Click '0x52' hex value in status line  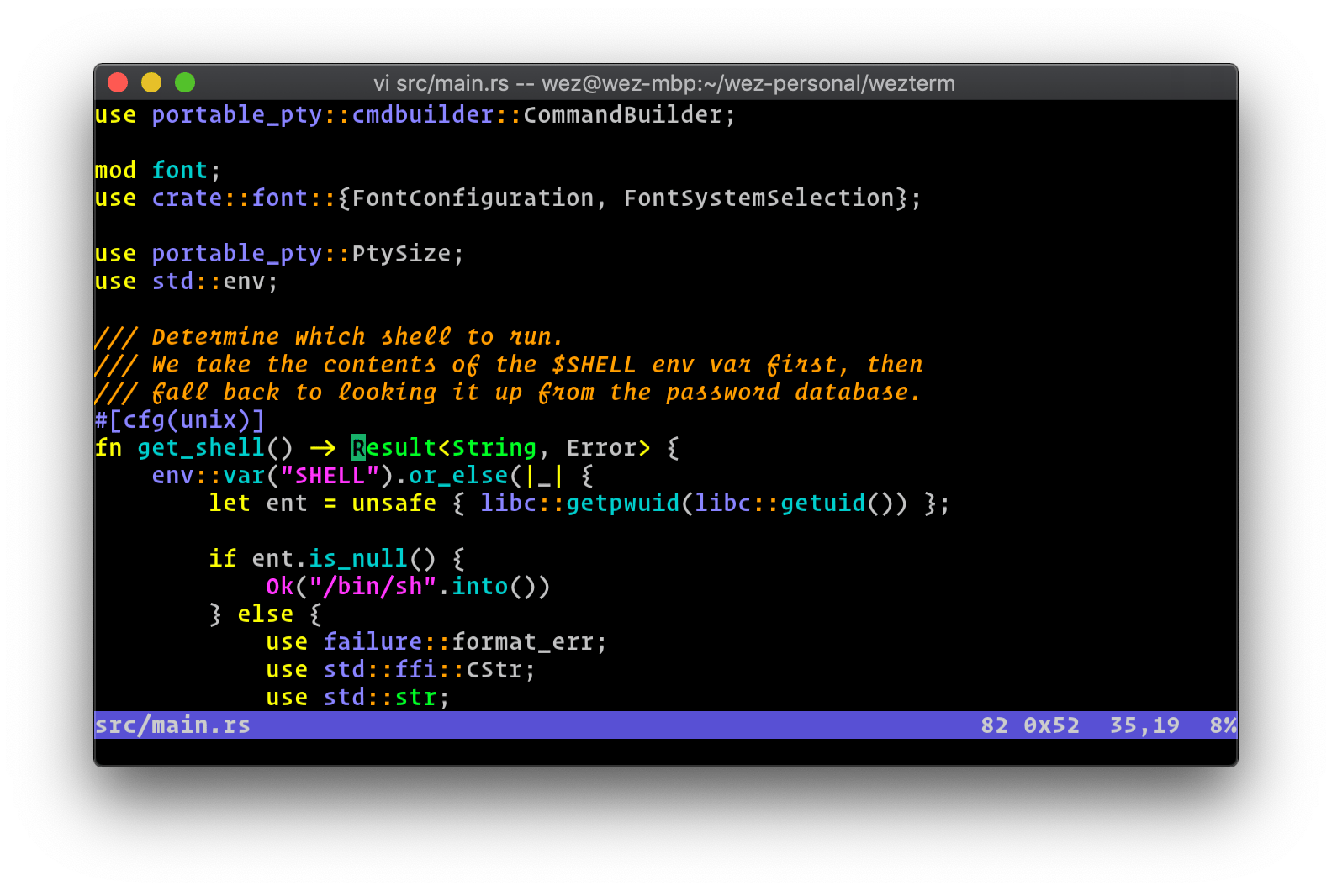tap(1051, 725)
